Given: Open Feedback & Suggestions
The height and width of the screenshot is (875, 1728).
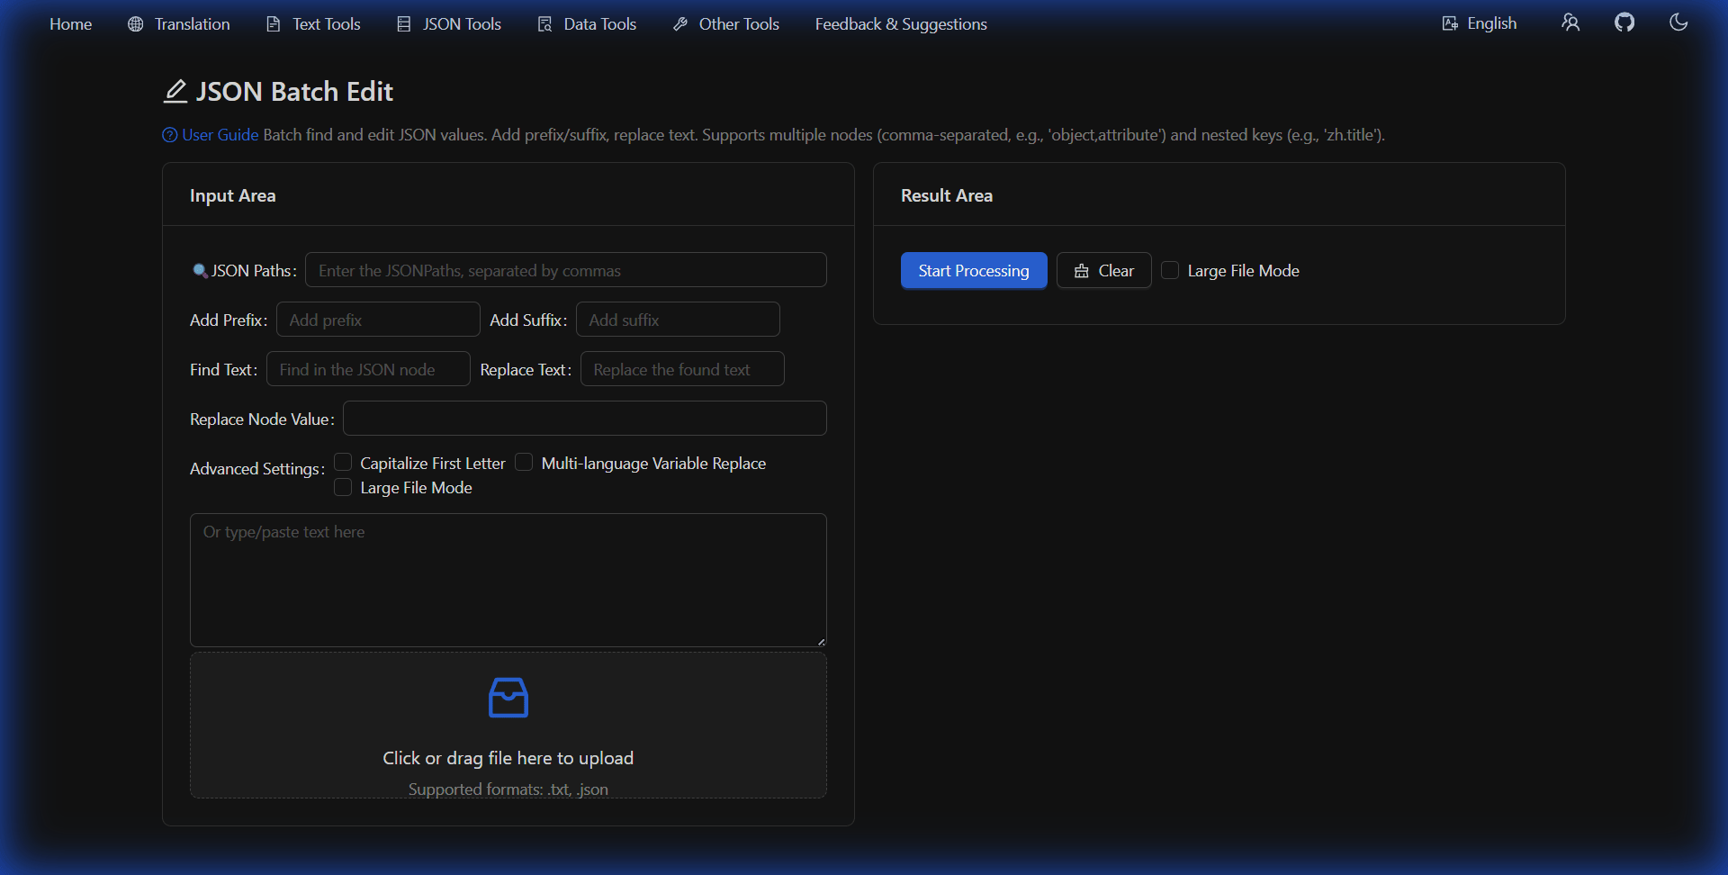Looking at the screenshot, I should [x=900, y=24].
